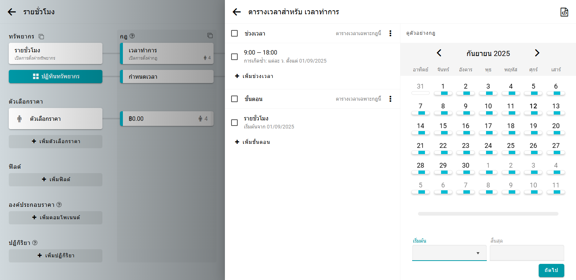Click เพิ่มขั้นตอน to add a step
The width and height of the screenshot is (576, 280).
point(252,142)
